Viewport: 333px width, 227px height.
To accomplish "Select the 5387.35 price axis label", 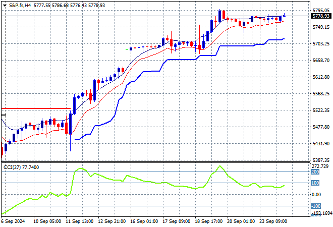I will click(321, 160).
